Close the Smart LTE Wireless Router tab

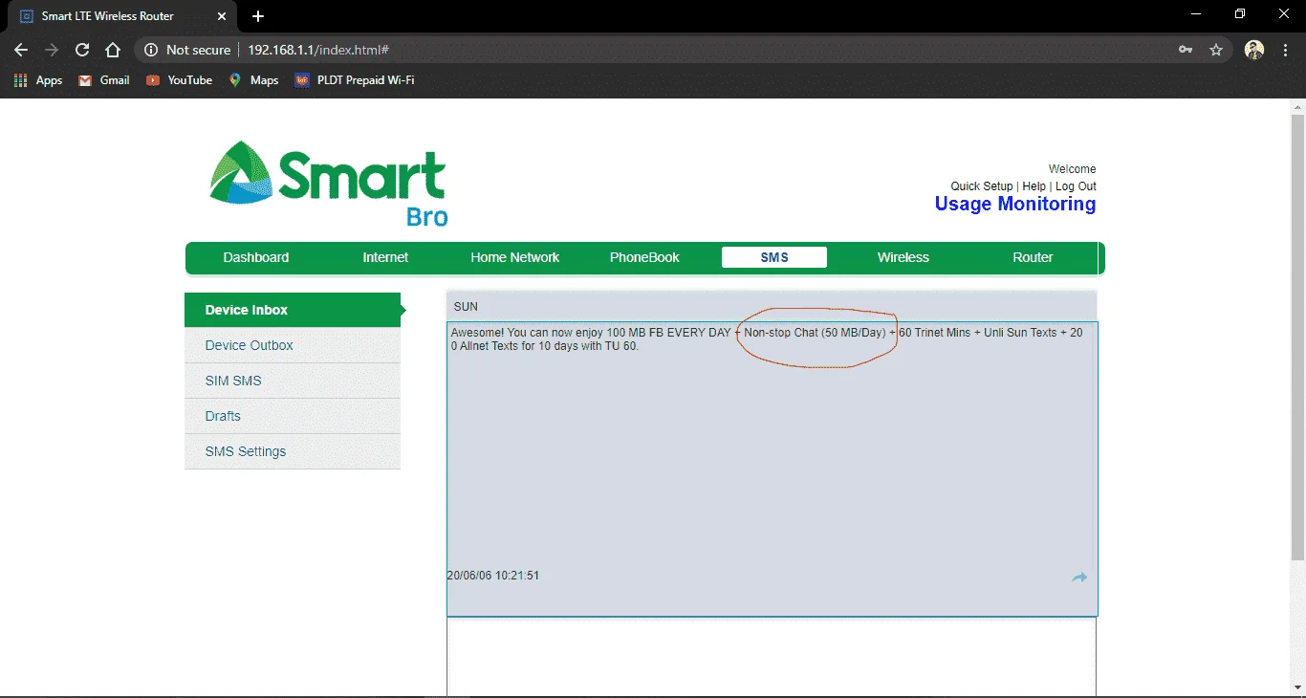(222, 16)
